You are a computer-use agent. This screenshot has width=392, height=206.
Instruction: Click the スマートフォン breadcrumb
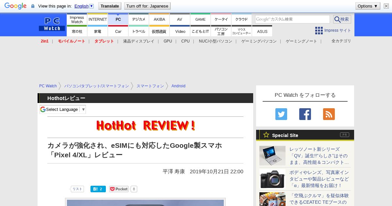pos(150,86)
